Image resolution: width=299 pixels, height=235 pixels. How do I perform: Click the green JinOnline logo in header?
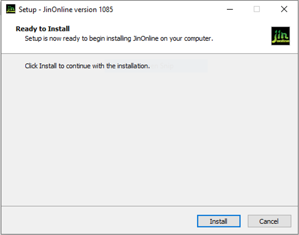(280, 36)
